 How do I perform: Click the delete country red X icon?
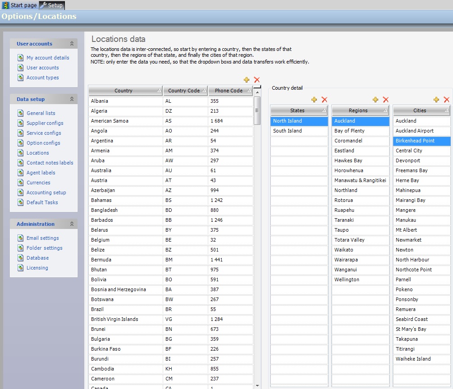pos(257,80)
